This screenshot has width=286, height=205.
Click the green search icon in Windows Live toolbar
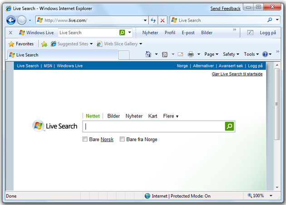coord(122,33)
